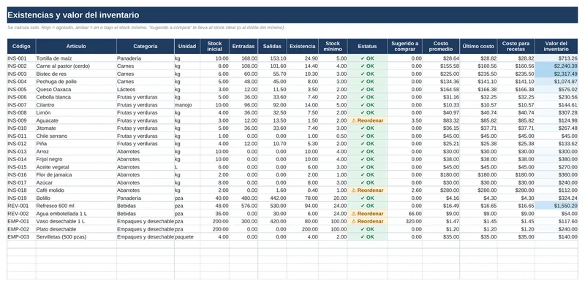
Task: Click the 'Jitomate' article cell
Action: (76, 128)
